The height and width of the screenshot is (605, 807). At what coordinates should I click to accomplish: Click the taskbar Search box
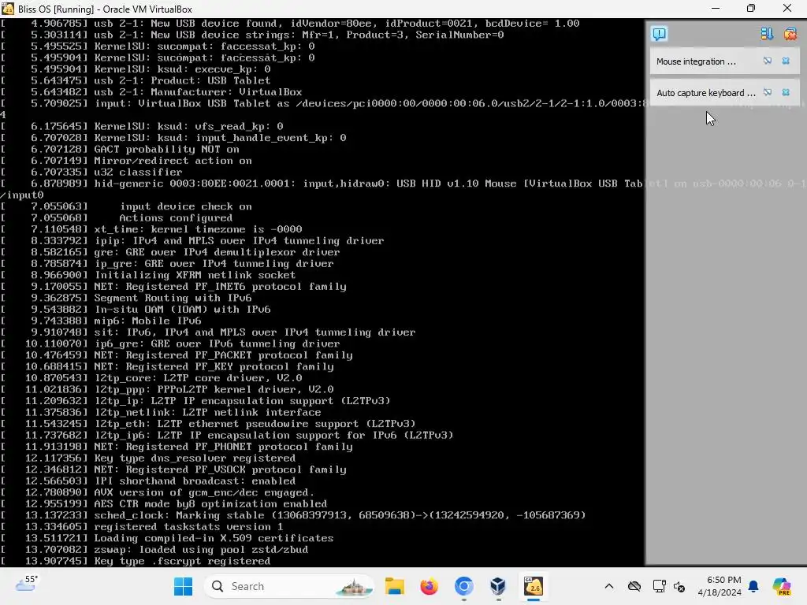[290, 586]
